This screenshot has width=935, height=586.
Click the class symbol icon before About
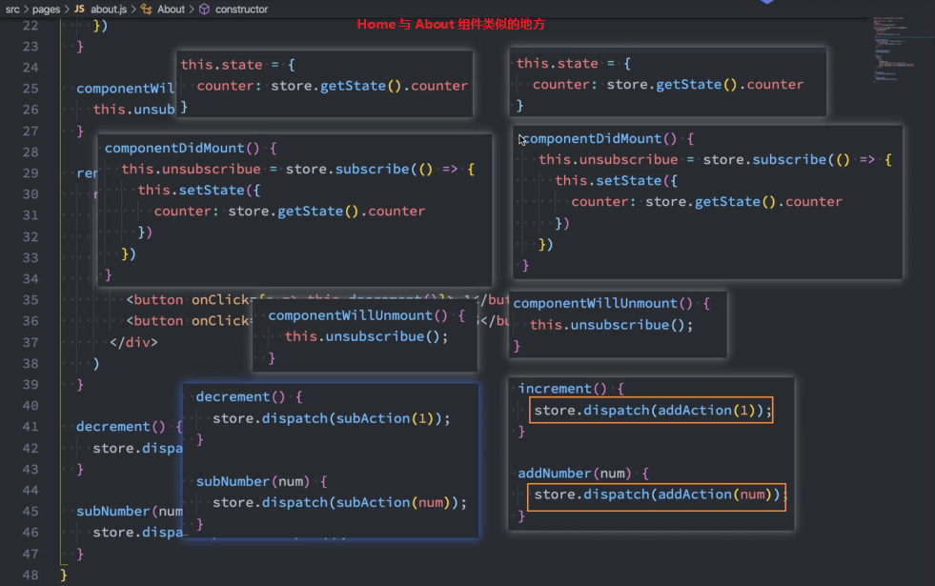pos(146,9)
